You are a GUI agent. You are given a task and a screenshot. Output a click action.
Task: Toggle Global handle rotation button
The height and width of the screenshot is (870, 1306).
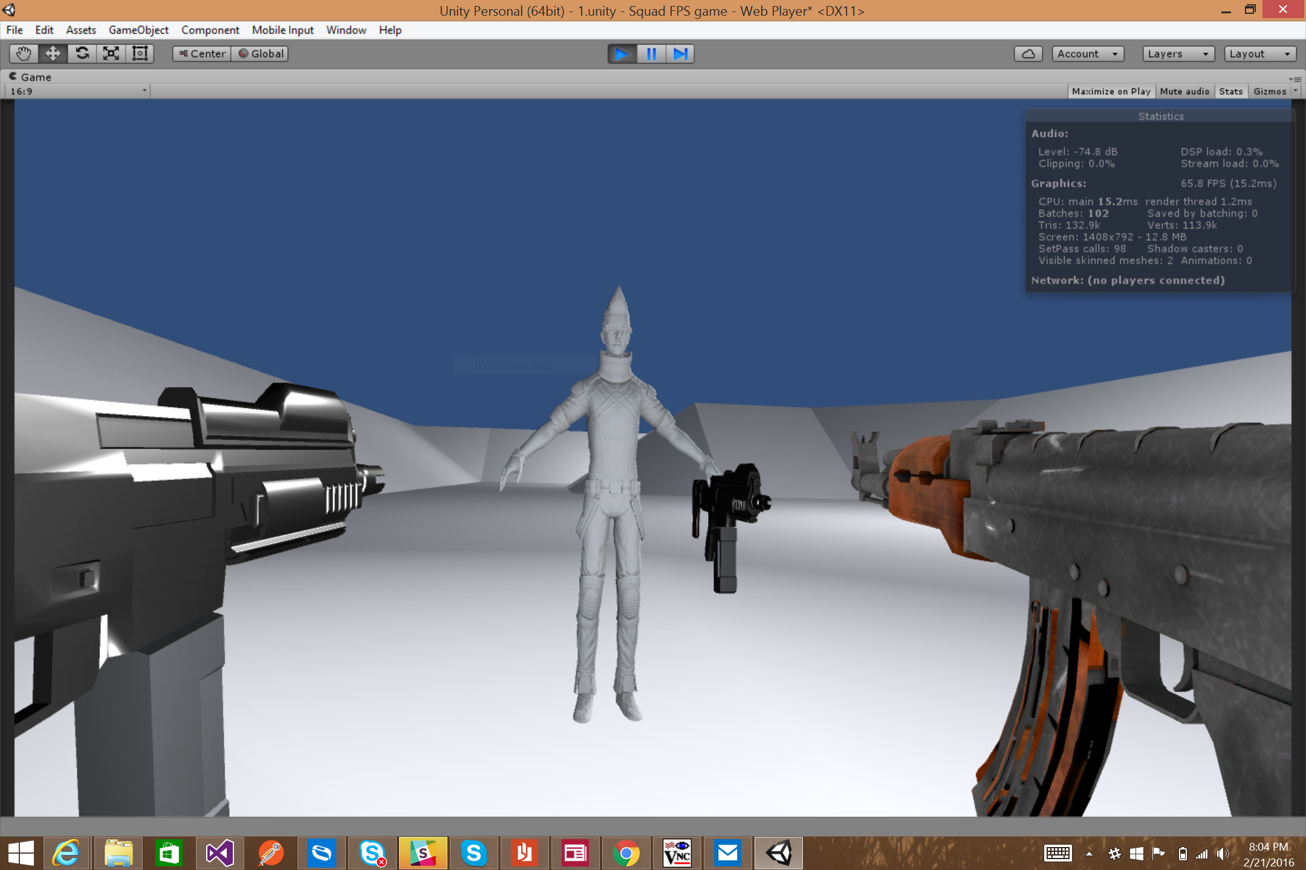point(260,54)
